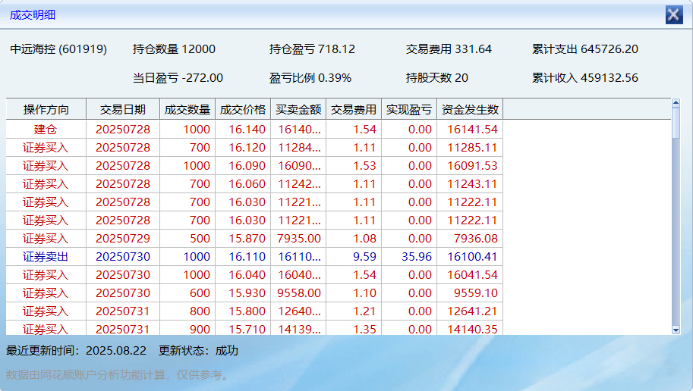
Task: Click fund amount 14140.35 cell
Action: coord(471,329)
